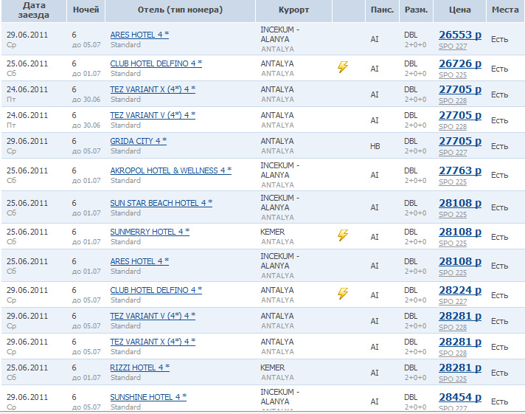Select price 28108 р for SUNMERRY HOTEL
Viewport: 525px width, 414px height.
point(460,232)
